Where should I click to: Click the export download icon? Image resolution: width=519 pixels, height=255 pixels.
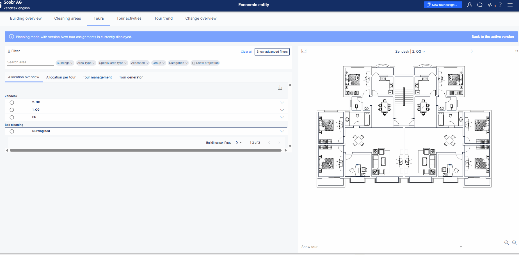[280, 88]
